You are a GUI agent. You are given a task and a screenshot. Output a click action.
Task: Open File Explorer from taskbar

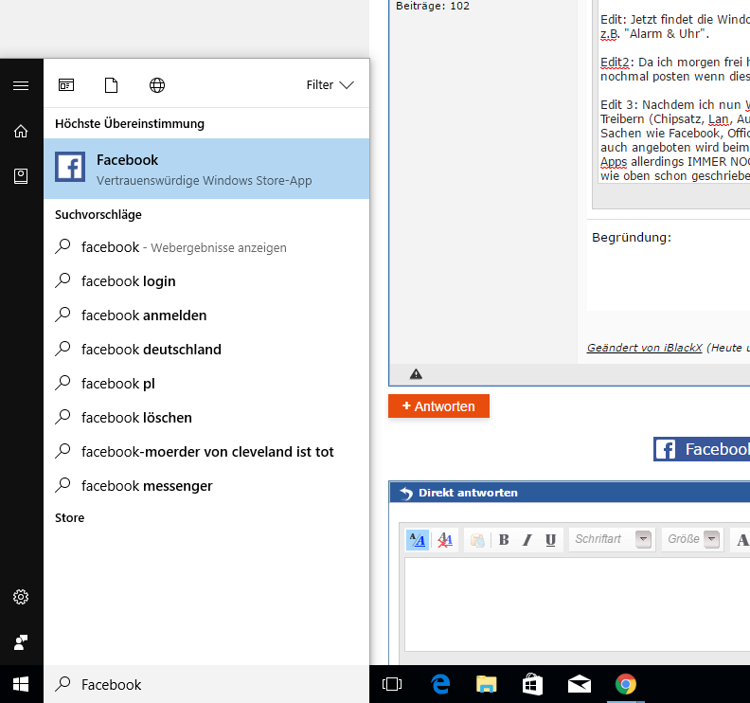click(486, 684)
